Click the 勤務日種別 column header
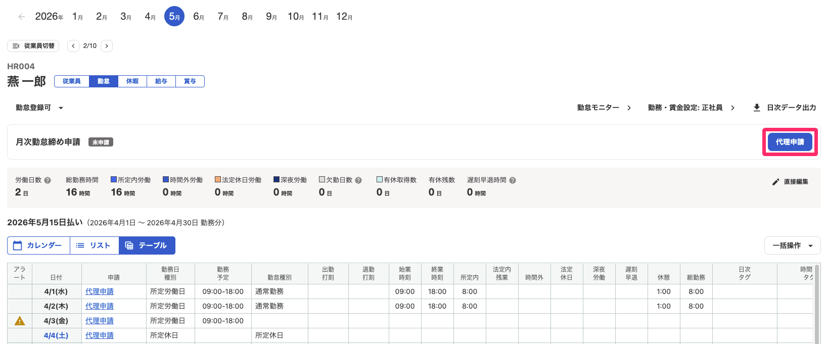827x344 pixels. 170,273
